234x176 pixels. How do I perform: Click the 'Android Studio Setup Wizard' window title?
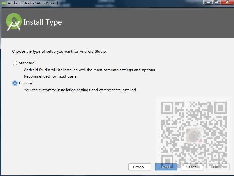(33, 3)
